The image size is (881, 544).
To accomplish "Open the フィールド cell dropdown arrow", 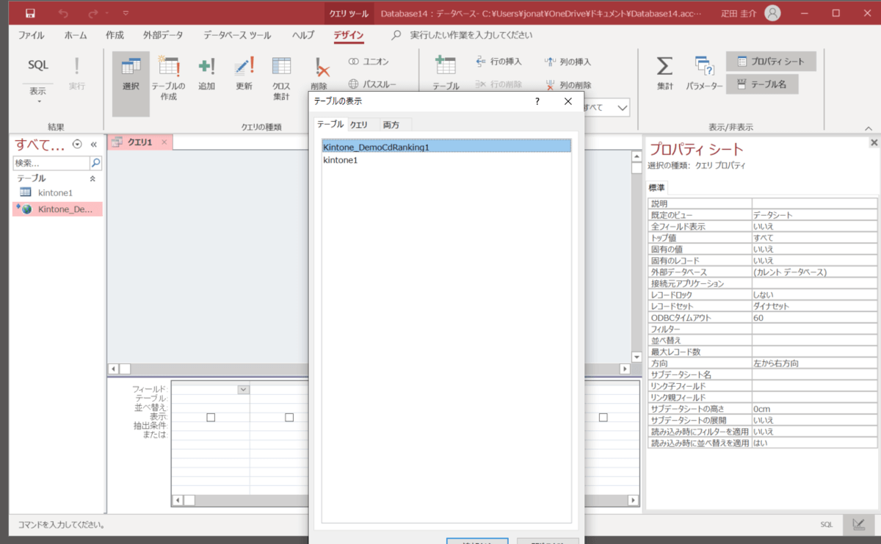I will point(244,390).
